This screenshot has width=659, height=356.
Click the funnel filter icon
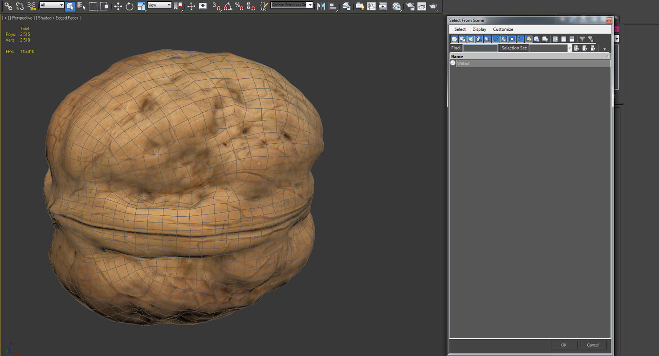coord(582,39)
